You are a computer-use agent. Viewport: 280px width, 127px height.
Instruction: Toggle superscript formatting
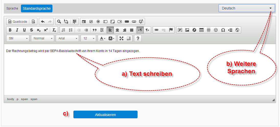tap(46, 30)
